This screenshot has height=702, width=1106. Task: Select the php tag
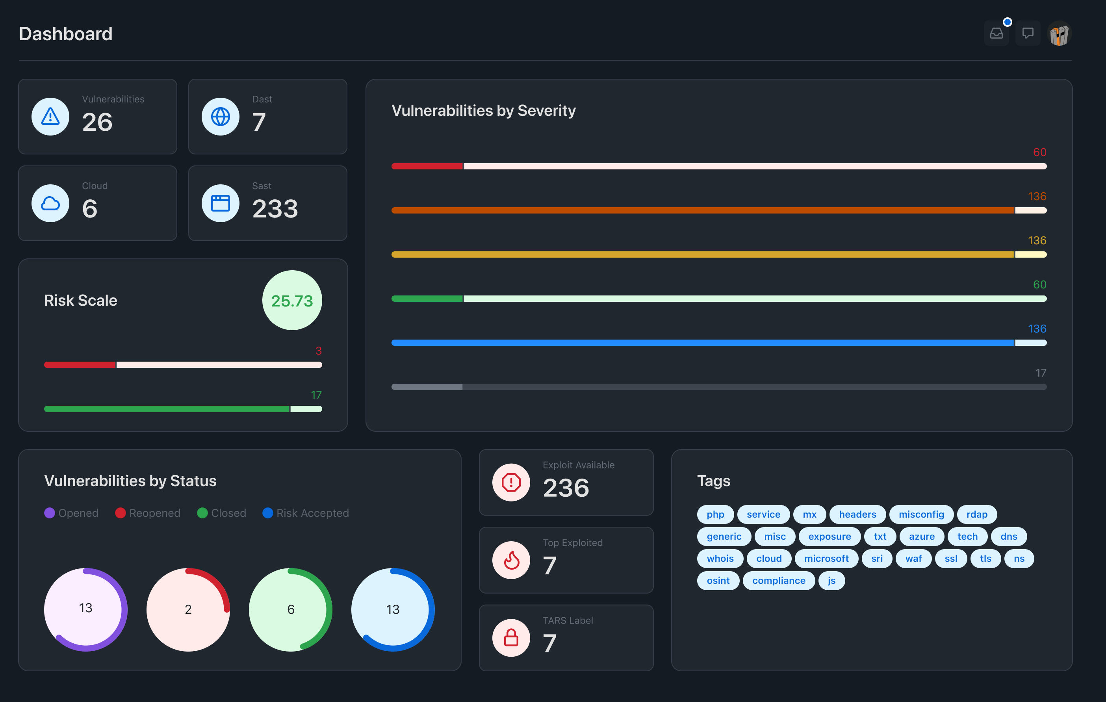pyautogui.click(x=715, y=514)
